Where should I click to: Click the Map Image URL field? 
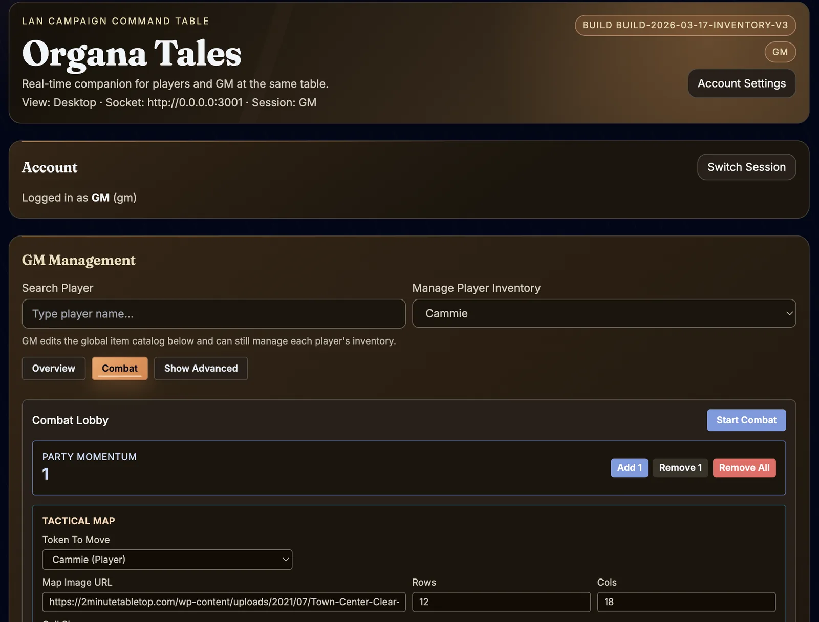pyautogui.click(x=224, y=602)
